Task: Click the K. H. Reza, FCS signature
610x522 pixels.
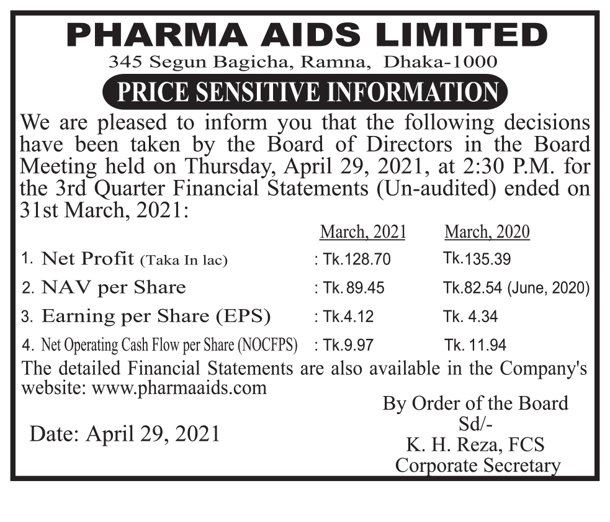Action: click(475, 444)
